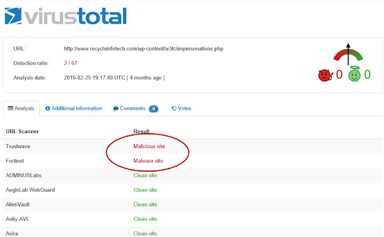This screenshot has height=237, width=384.
Task: Click the URL: field label
Action: [19, 49]
